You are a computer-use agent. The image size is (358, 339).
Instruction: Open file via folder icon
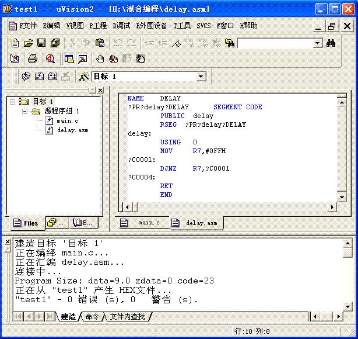(29, 43)
